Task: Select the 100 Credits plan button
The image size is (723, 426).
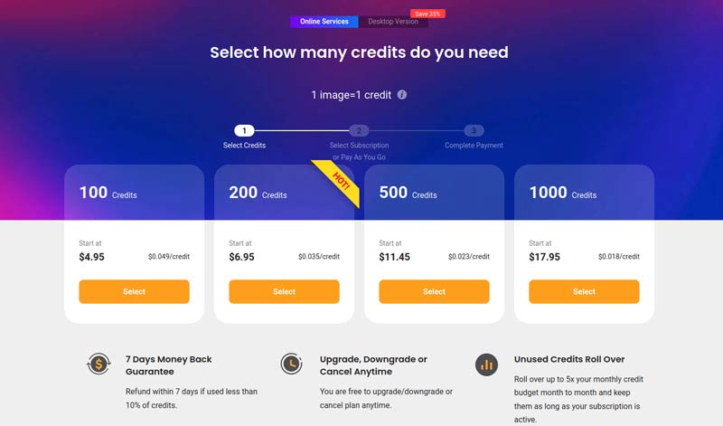Action: [134, 291]
